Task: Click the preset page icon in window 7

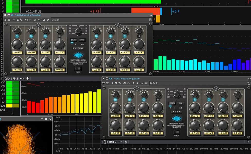Action: (x=249, y=83)
